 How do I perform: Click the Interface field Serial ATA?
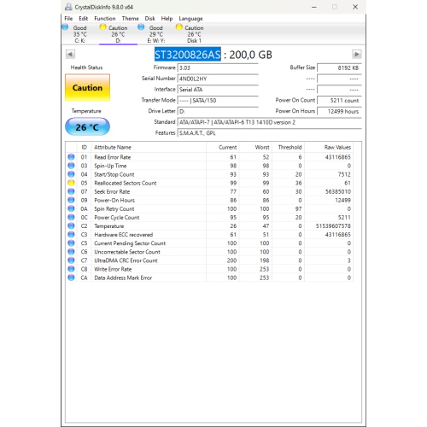(x=218, y=90)
